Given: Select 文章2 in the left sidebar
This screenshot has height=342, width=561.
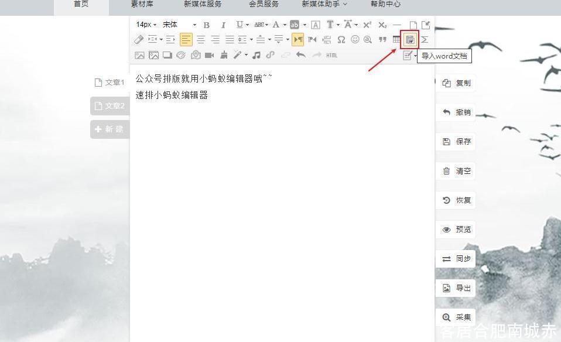Looking at the screenshot, I should pyautogui.click(x=110, y=106).
